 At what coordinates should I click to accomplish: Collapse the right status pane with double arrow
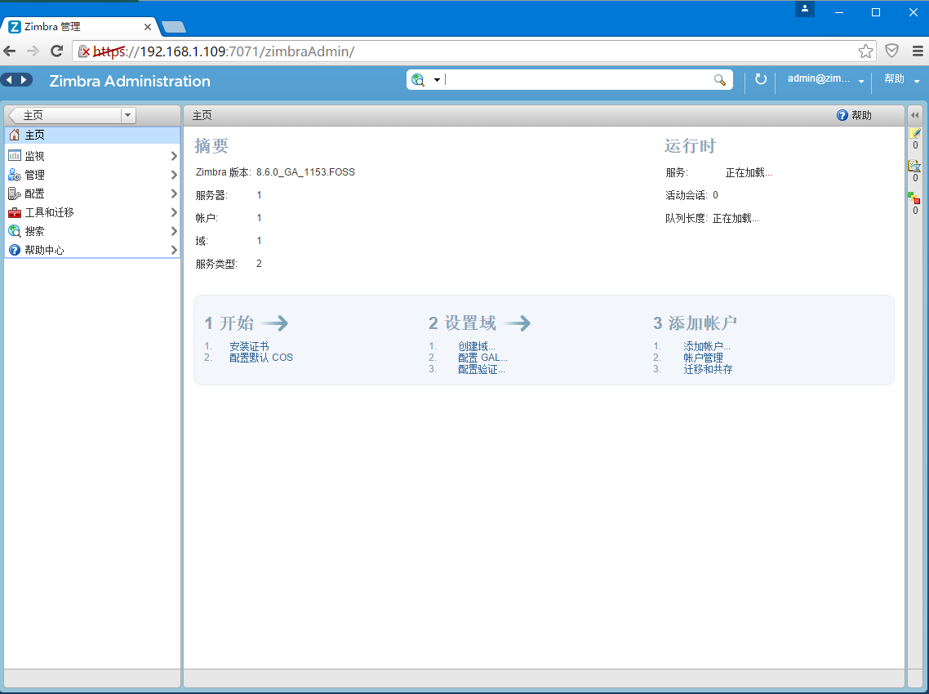pos(915,115)
